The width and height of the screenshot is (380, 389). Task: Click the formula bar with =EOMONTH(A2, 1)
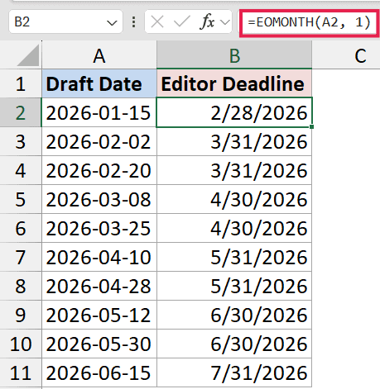tap(309, 22)
